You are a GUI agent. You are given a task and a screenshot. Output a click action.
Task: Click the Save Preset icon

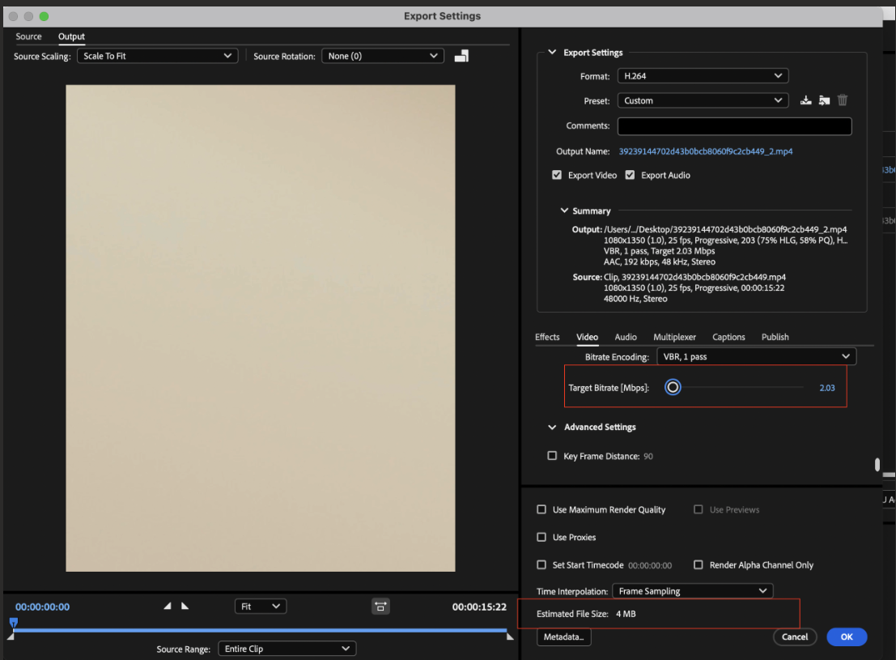(805, 100)
